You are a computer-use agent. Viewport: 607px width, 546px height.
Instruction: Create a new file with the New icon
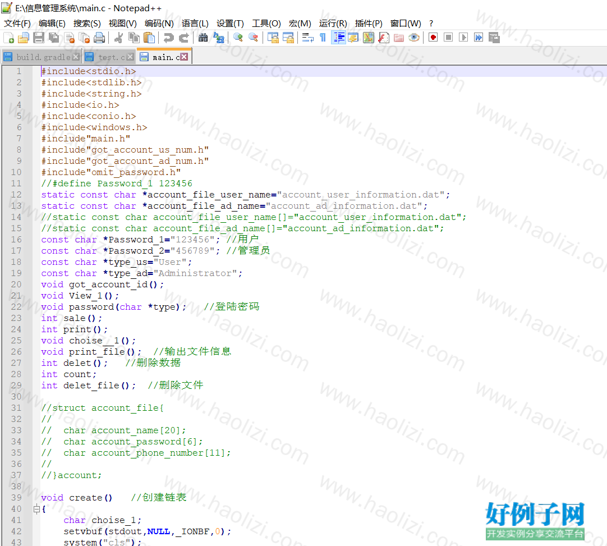tap(8, 38)
